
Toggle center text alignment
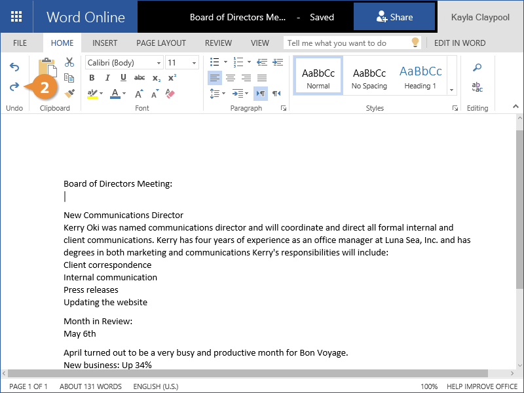pyautogui.click(x=230, y=78)
